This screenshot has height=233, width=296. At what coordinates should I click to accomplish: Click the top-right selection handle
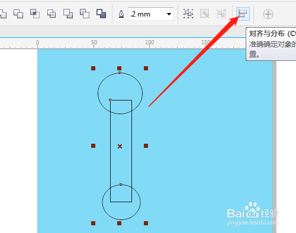click(146, 69)
